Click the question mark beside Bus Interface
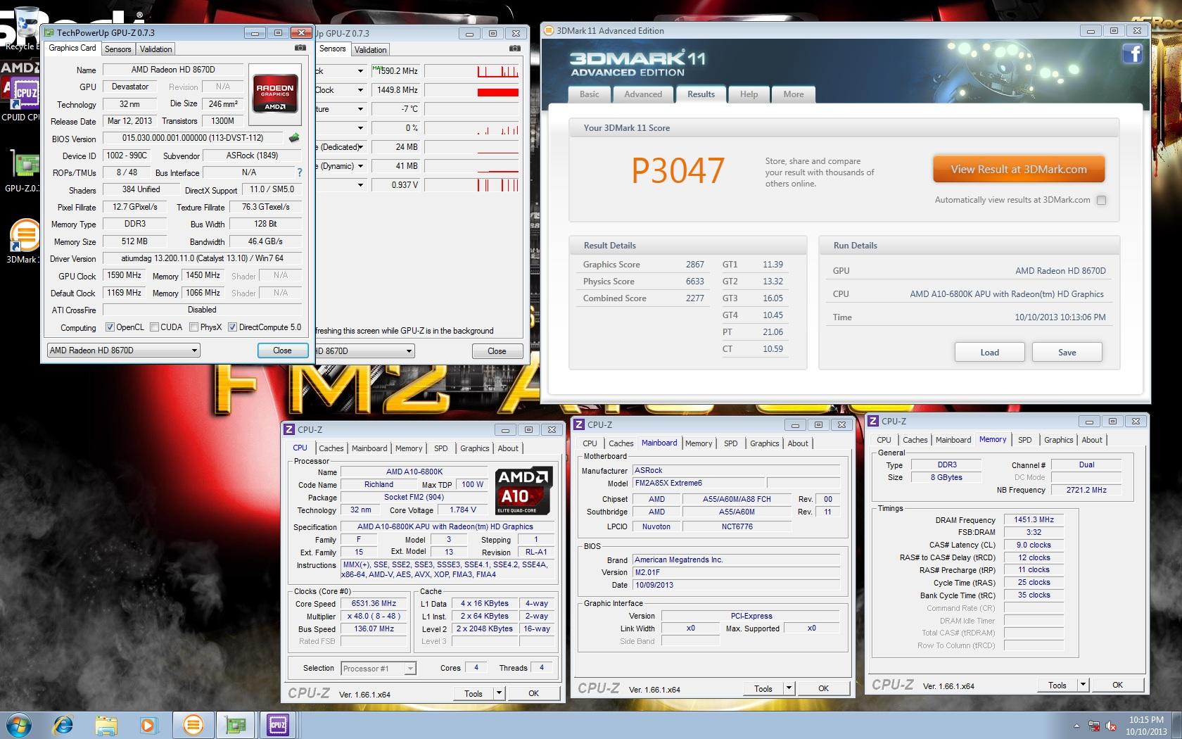This screenshot has width=1182, height=739. pyautogui.click(x=300, y=172)
